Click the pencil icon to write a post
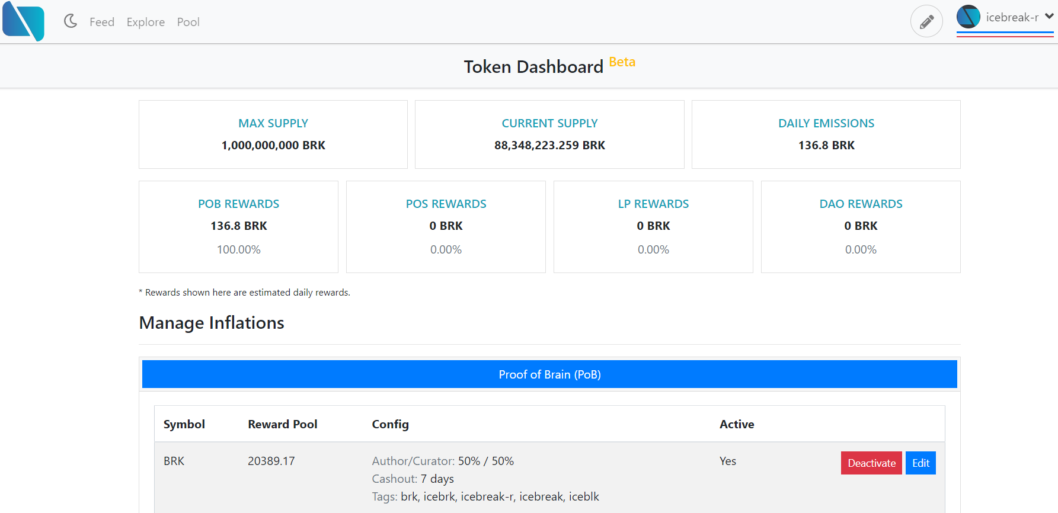Image resolution: width=1058 pixels, height=513 pixels. pos(926,21)
